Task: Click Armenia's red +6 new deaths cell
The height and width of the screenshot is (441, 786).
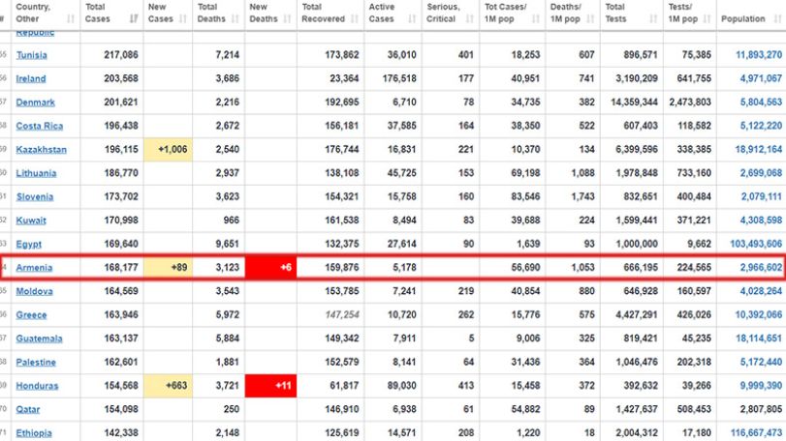Action: (x=270, y=268)
